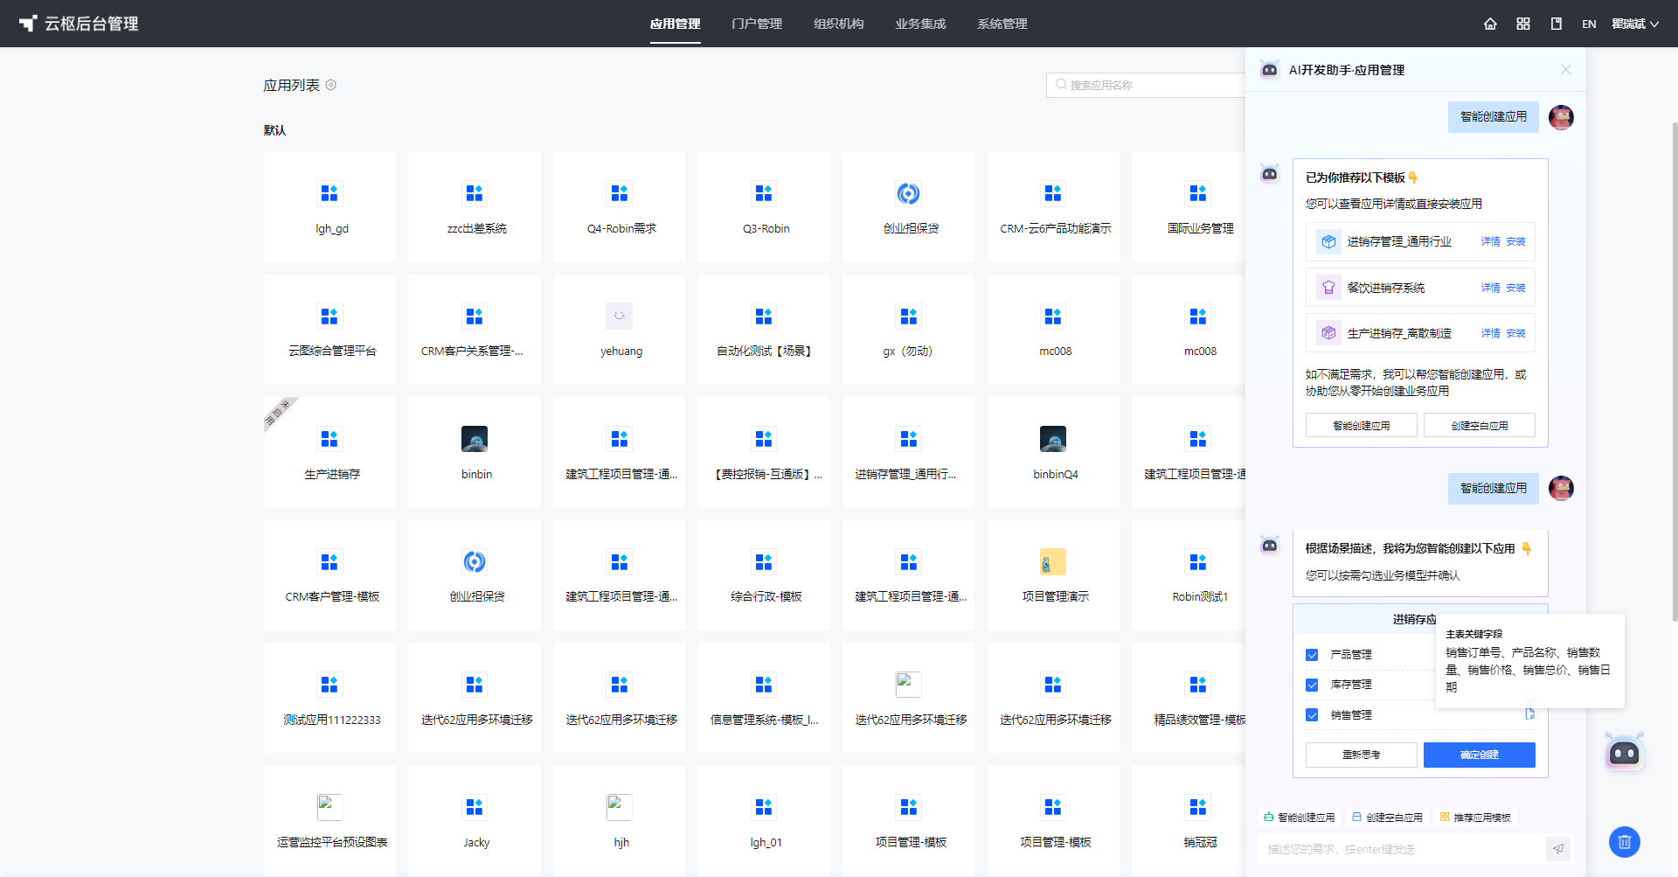Open the hjh app
Image resolution: width=1678 pixels, height=877 pixels.
click(620, 821)
